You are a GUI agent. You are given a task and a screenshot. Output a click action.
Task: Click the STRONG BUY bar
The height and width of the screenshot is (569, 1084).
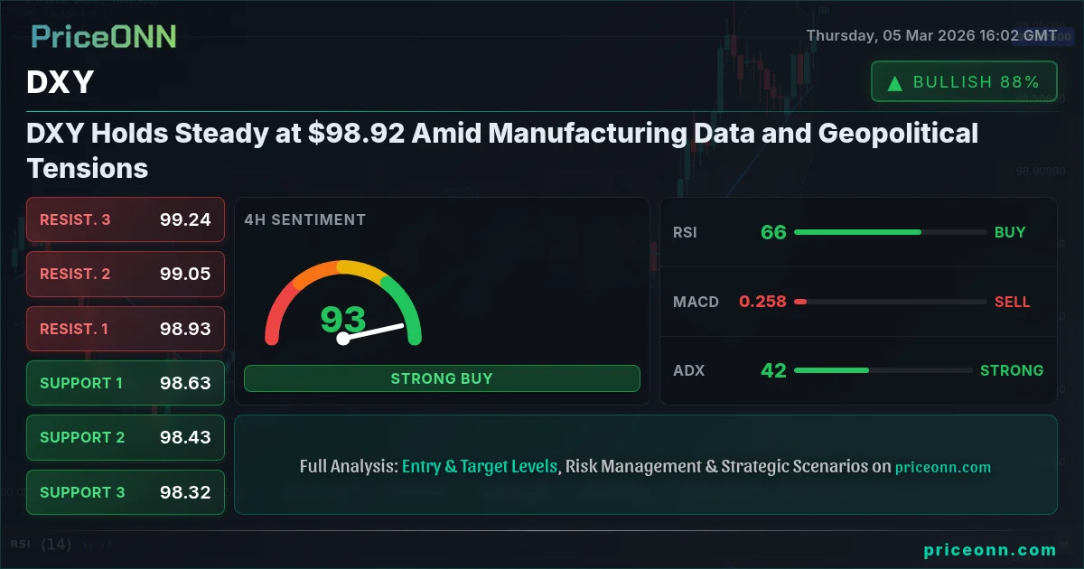[442, 378]
